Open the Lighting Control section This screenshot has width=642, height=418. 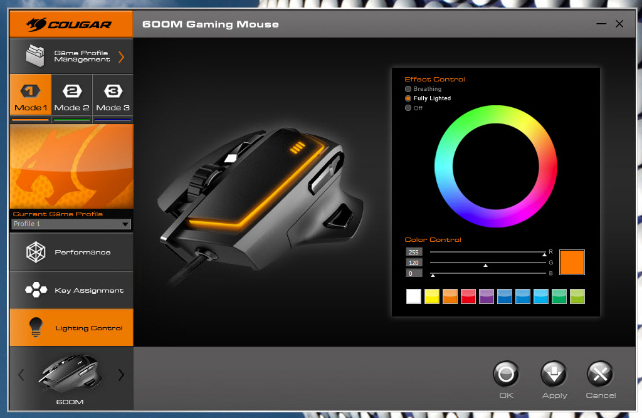point(71,328)
